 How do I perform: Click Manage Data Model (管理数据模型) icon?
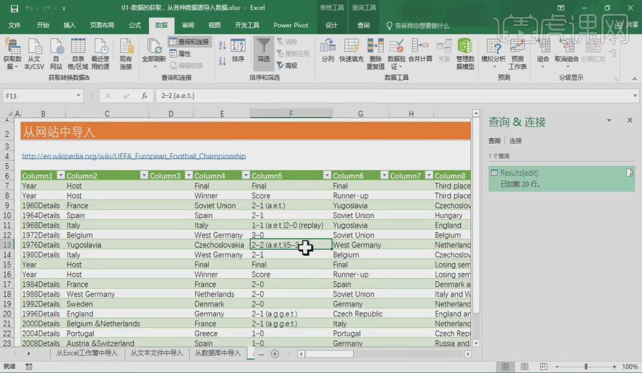(x=465, y=54)
